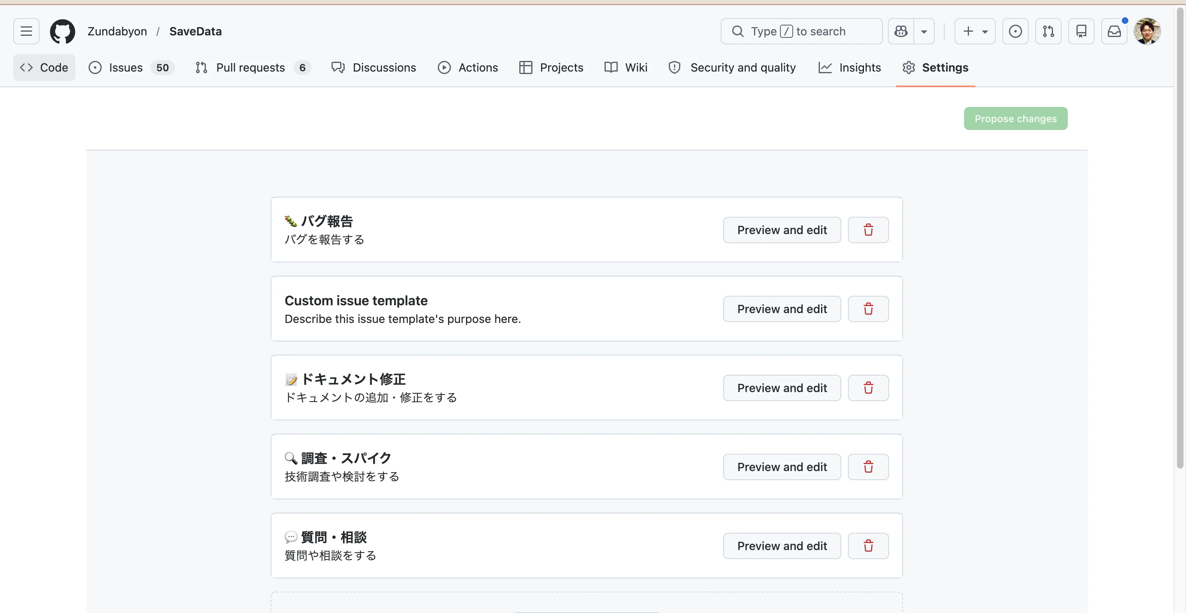
Task: Open the Issues tab showing 50
Action: tap(124, 67)
